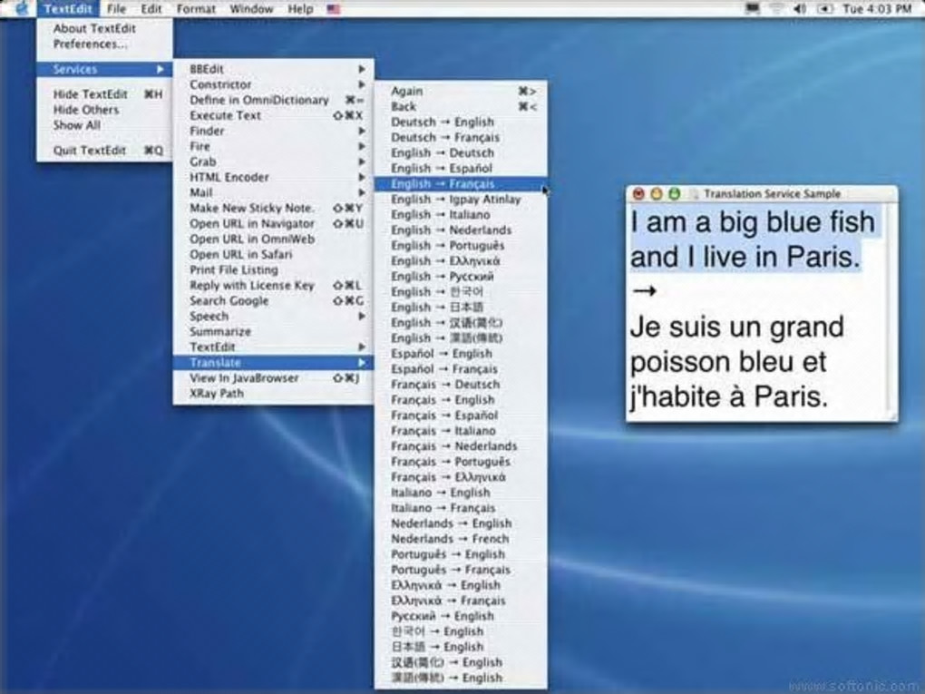Screen dimensions: 925x694
Task: Choose View in JavaBrowser
Action: (x=273, y=377)
